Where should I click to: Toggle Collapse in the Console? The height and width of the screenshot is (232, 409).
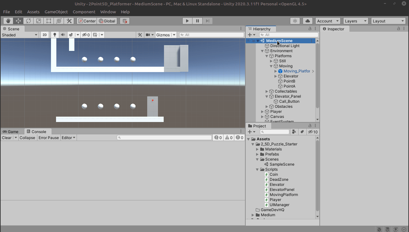(x=27, y=138)
